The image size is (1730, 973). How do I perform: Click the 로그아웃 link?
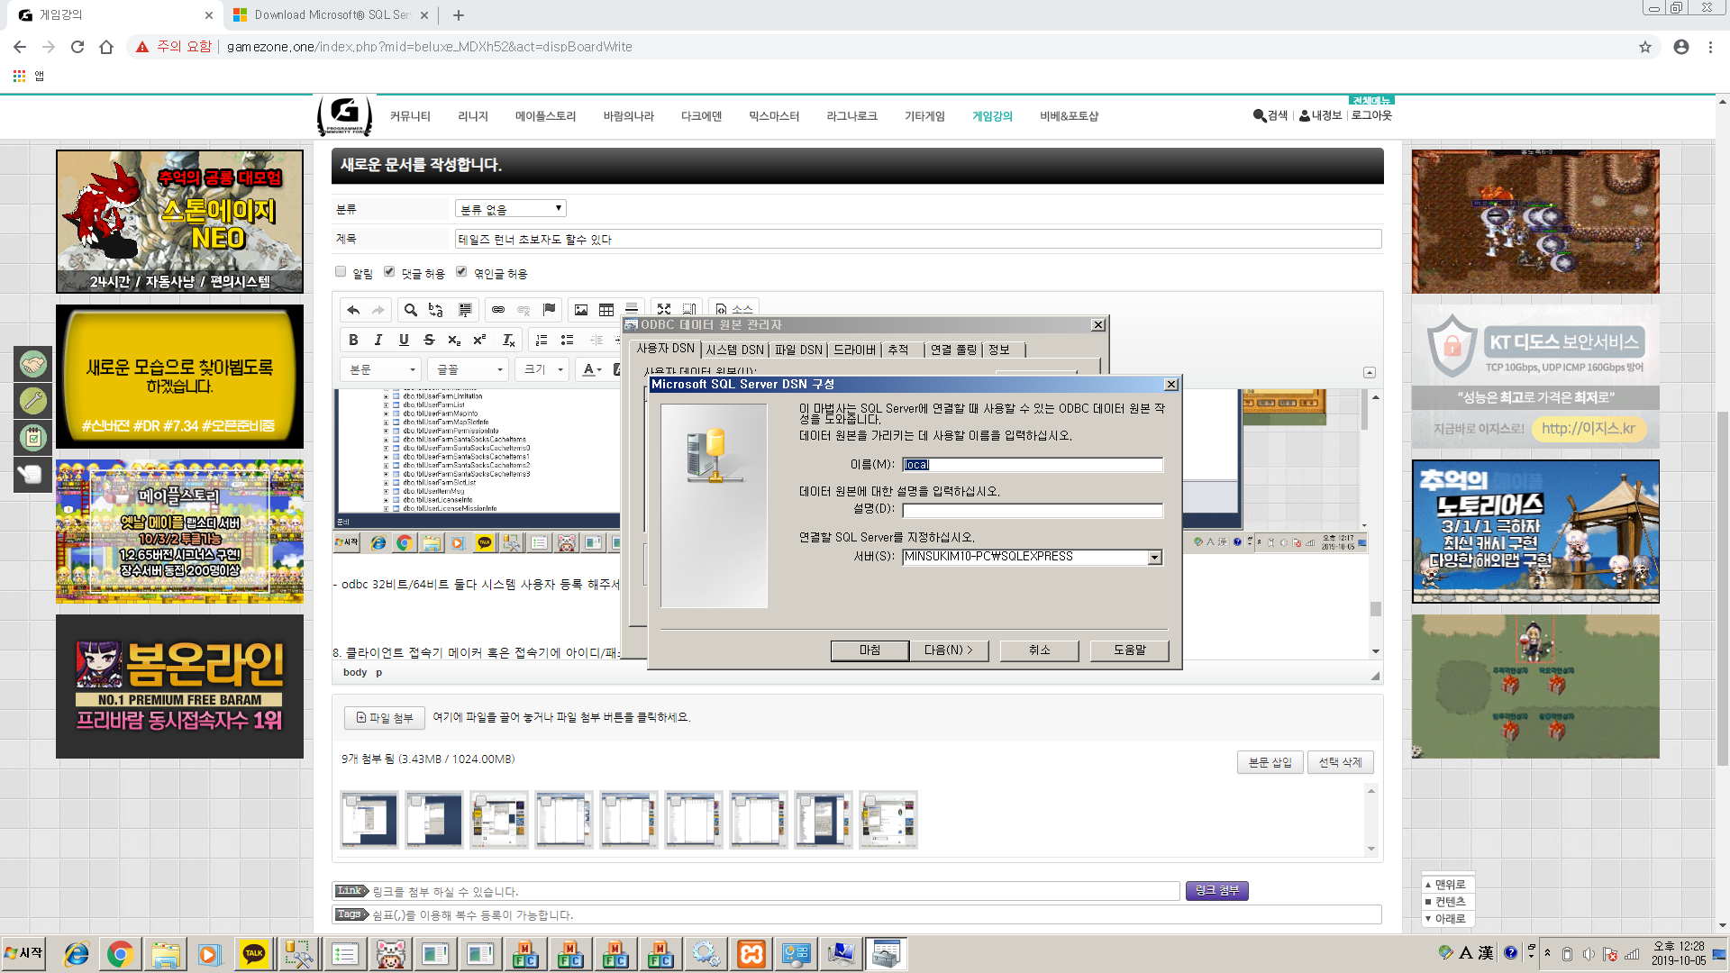tap(1371, 115)
